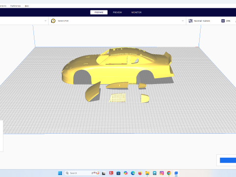Open the Help menu

pyautogui.click(x=27, y=6)
